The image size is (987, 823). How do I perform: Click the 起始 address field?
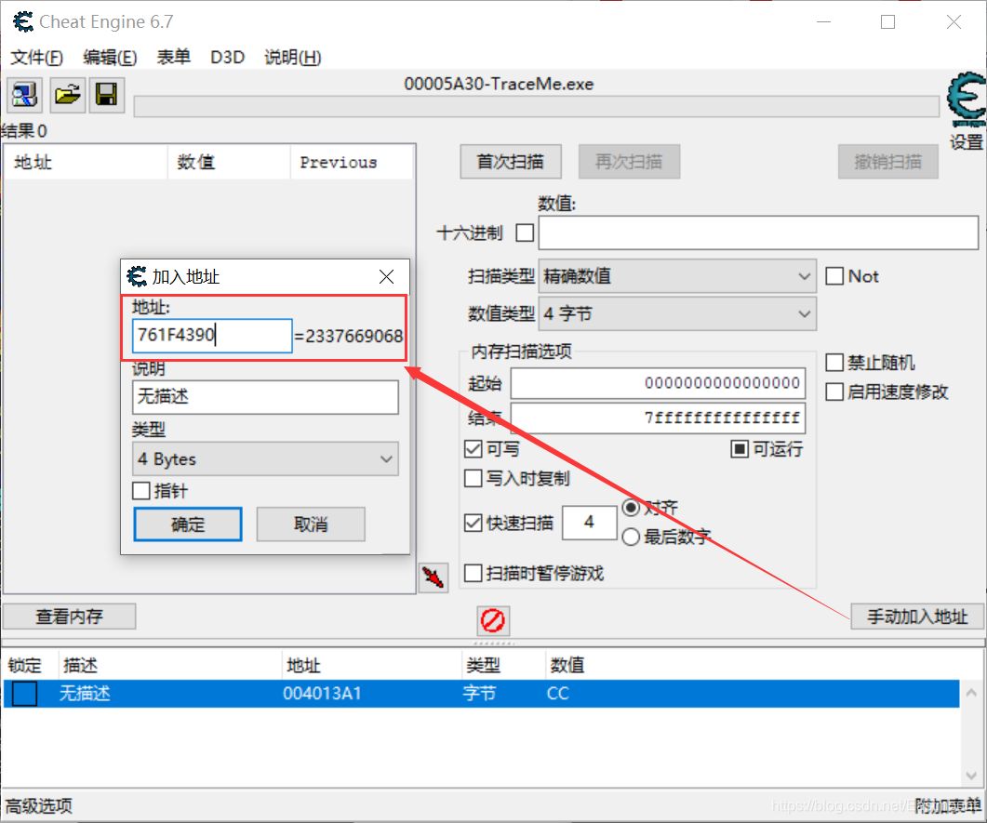point(658,383)
